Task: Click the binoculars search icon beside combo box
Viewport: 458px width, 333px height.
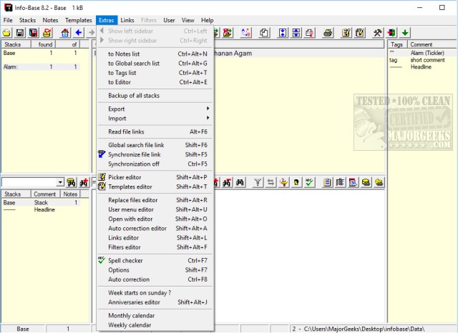Action: coord(72,183)
